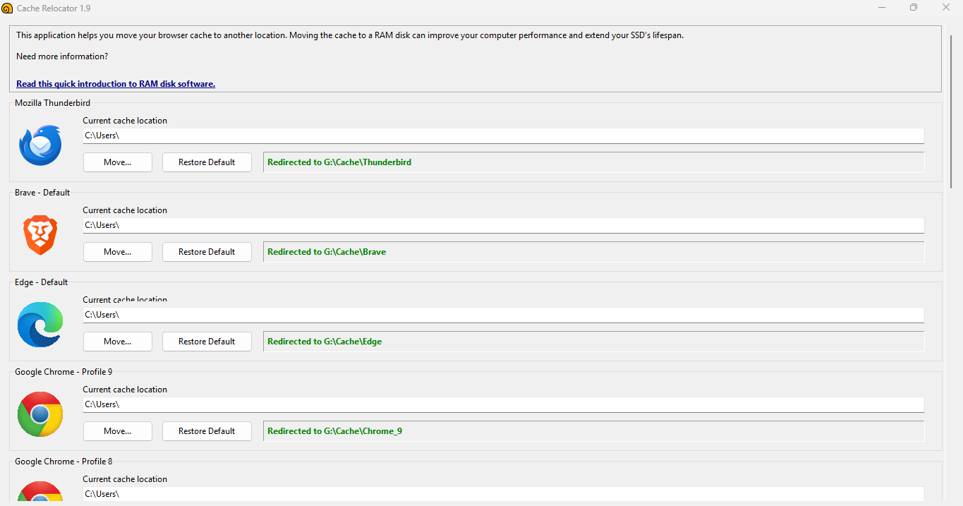
Task: Click the Microsoft Edge icon
Action: point(40,325)
